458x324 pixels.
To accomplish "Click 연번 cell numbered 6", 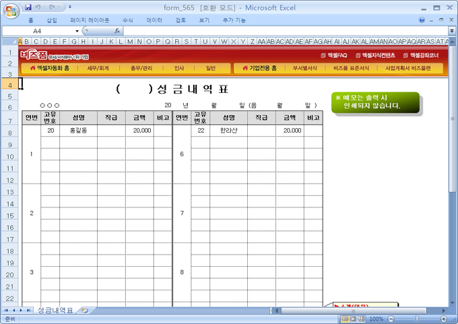I will [182, 154].
